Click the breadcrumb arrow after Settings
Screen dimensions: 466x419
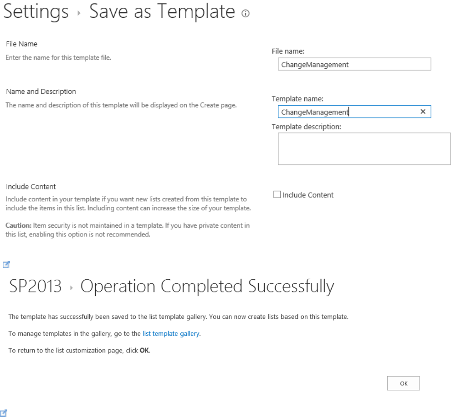(x=78, y=14)
